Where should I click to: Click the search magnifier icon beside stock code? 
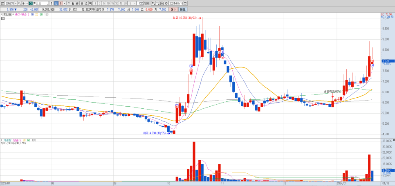[x=19, y=3]
